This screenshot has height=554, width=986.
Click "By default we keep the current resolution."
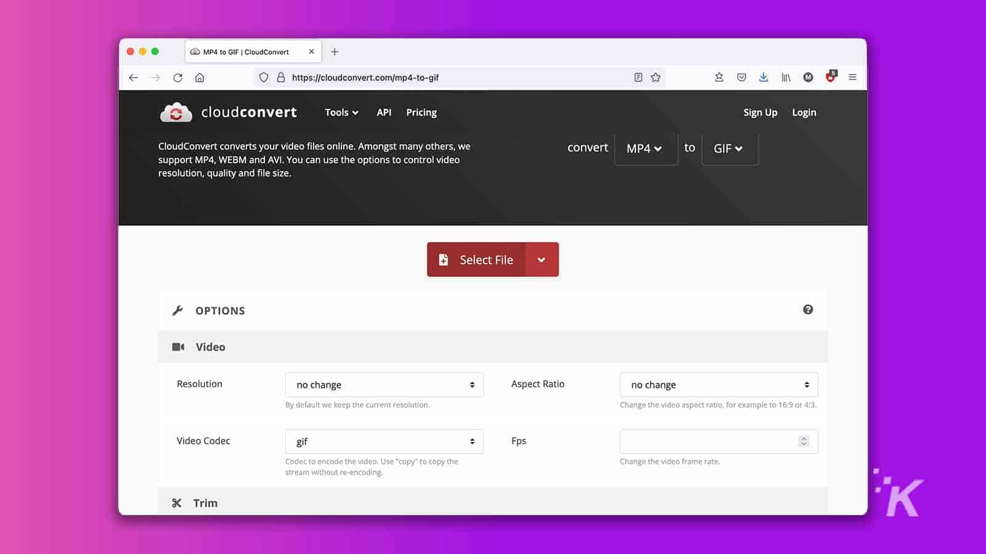click(x=357, y=405)
